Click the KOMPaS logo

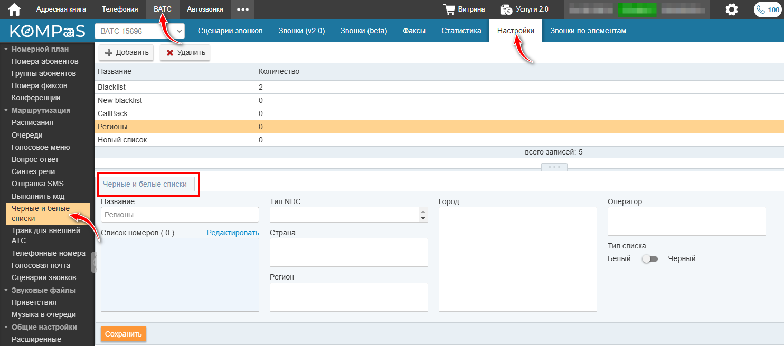(48, 31)
